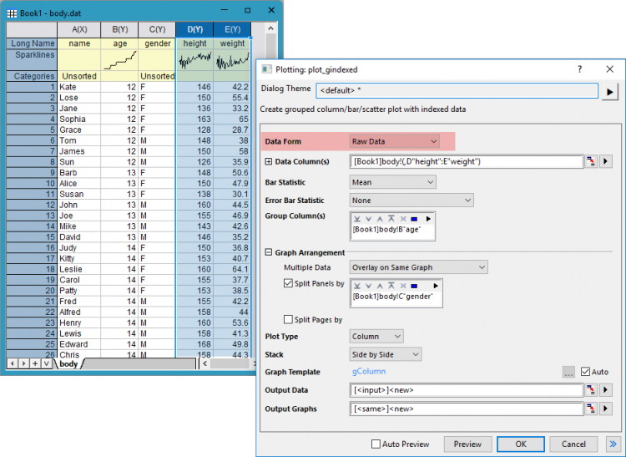Move down icon in Split Panels toolbar
Screen dimensions: 626x457
368,286
